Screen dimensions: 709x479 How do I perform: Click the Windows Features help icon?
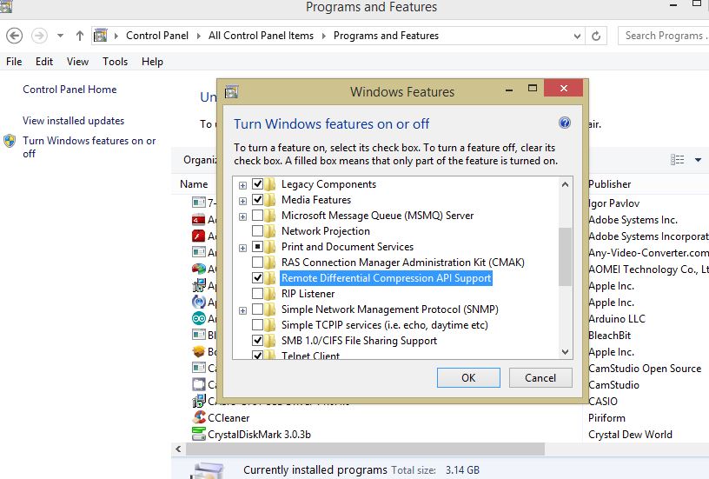565,123
